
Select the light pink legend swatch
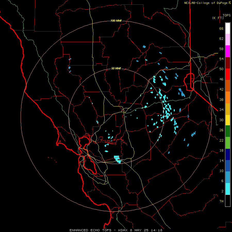click(x=228, y=39)
